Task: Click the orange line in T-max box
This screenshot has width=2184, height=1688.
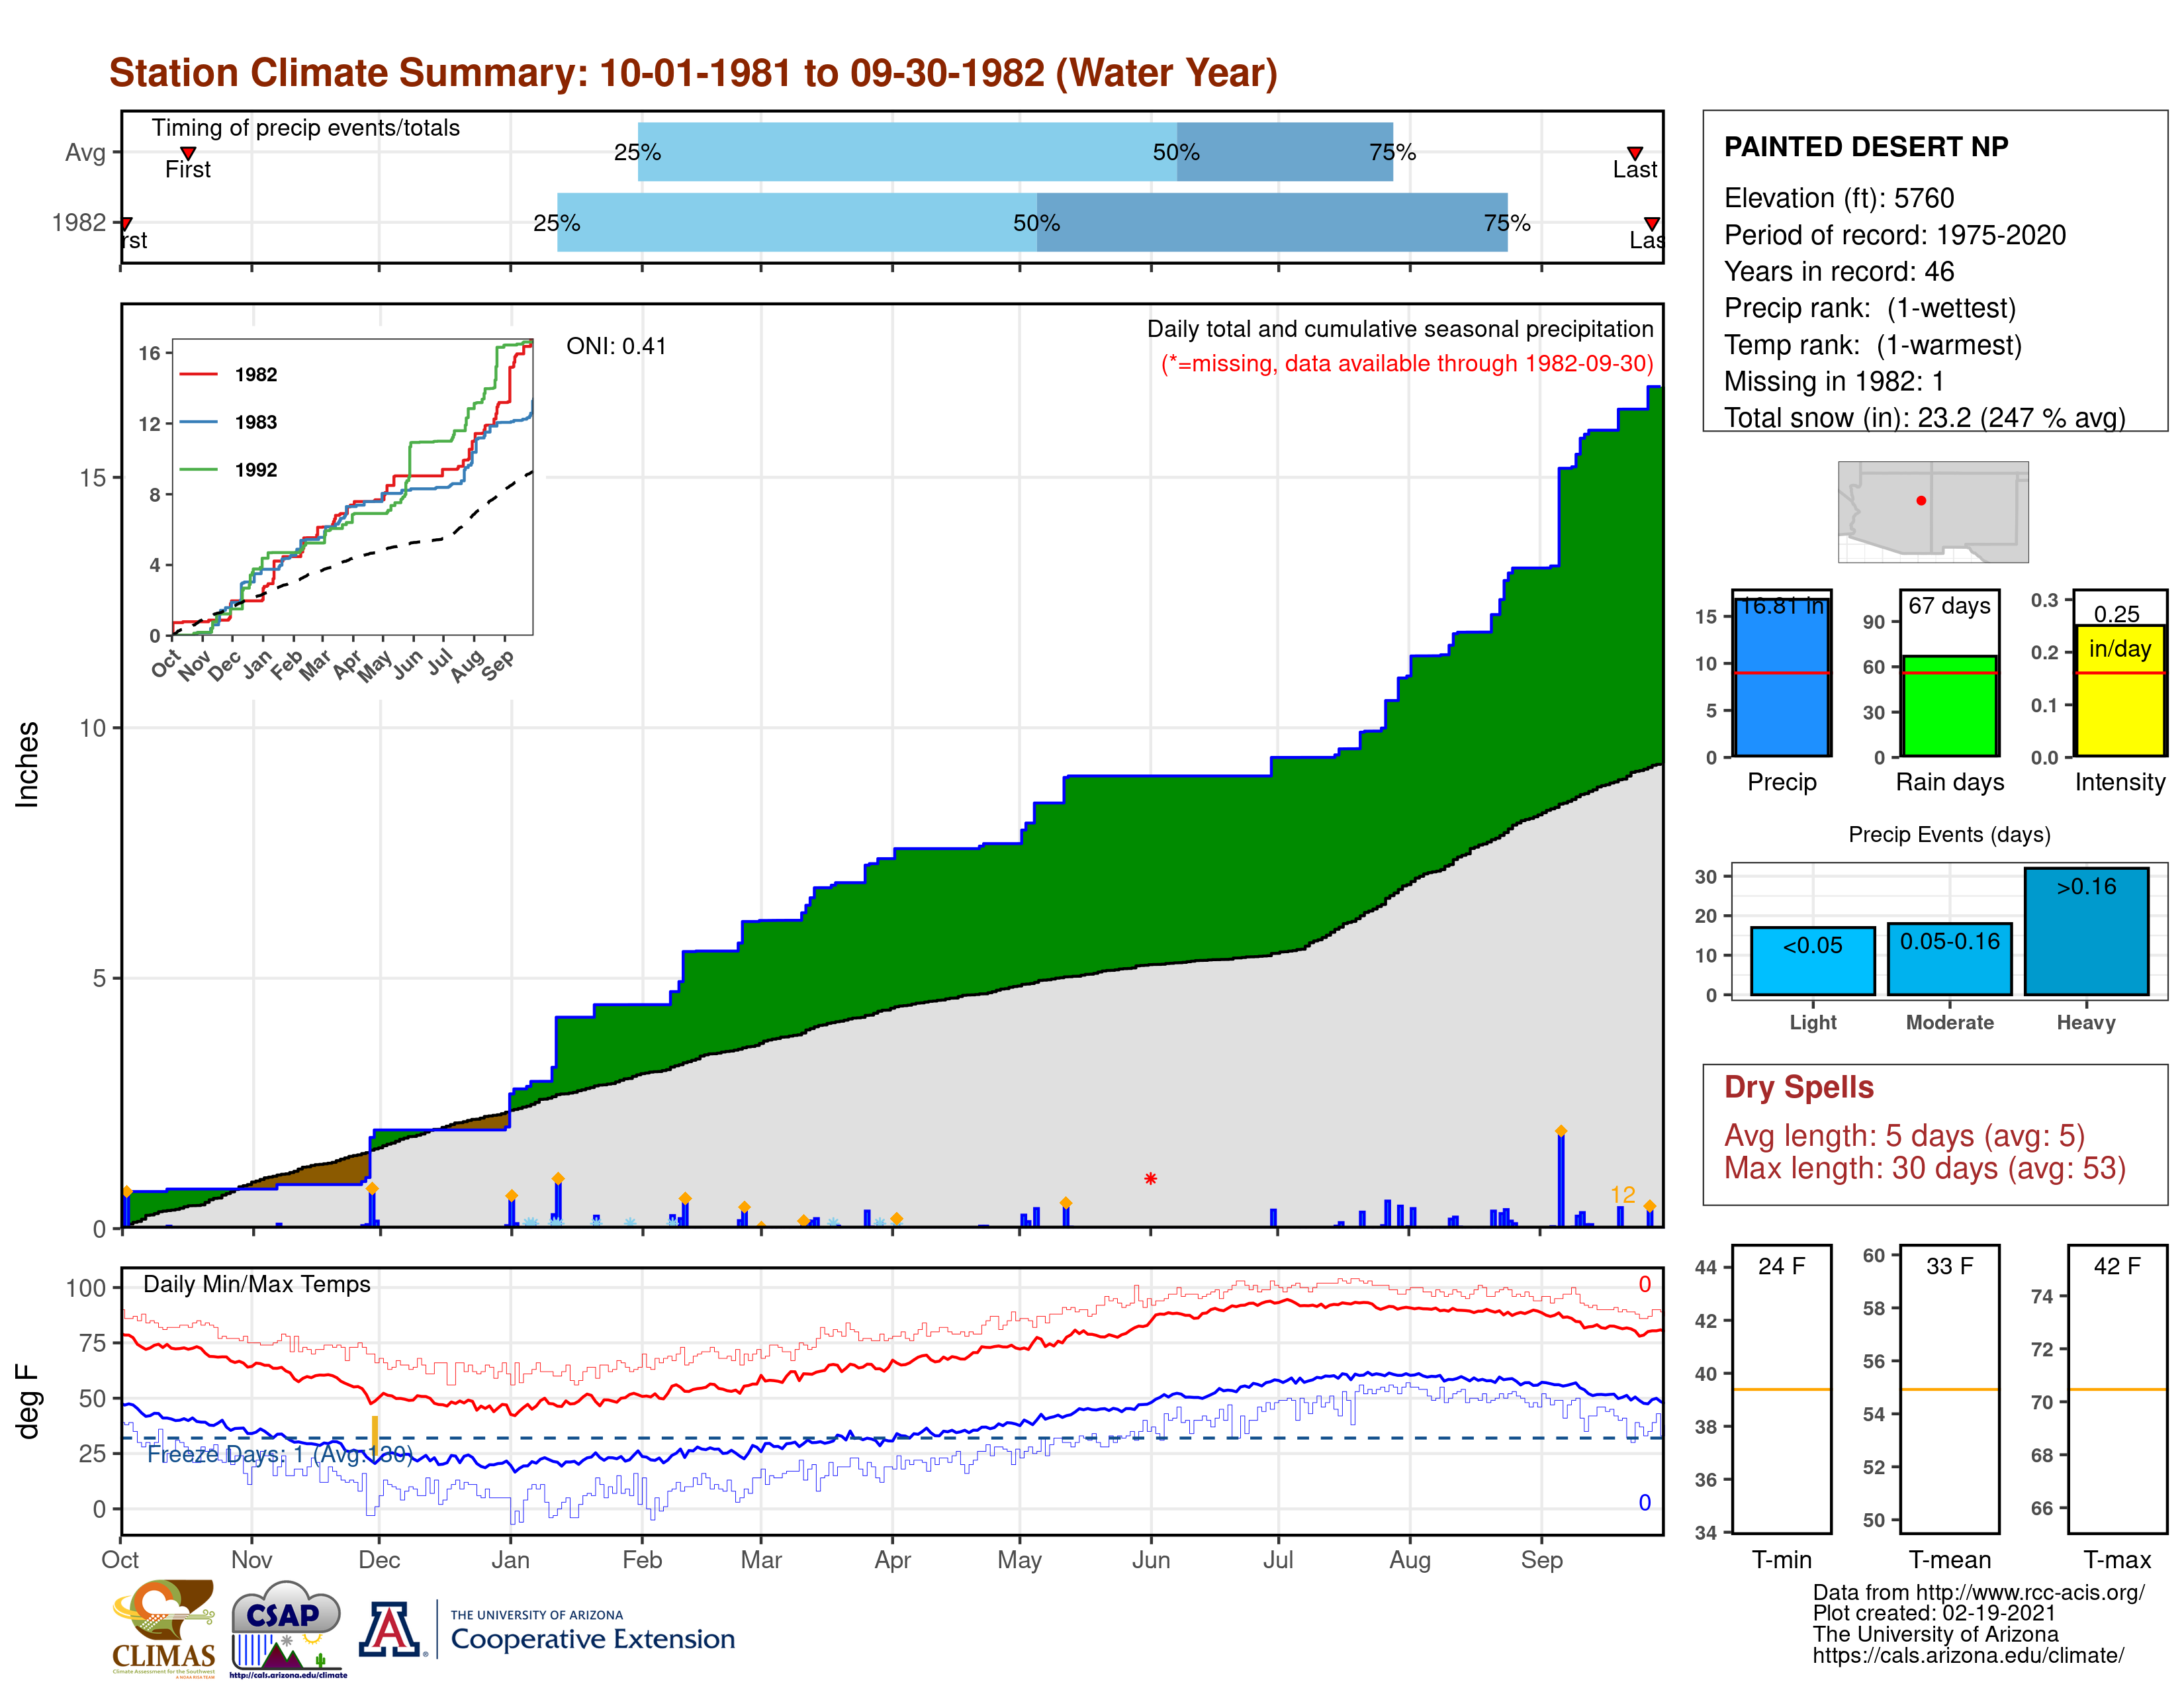Action: (2117, 1389)
